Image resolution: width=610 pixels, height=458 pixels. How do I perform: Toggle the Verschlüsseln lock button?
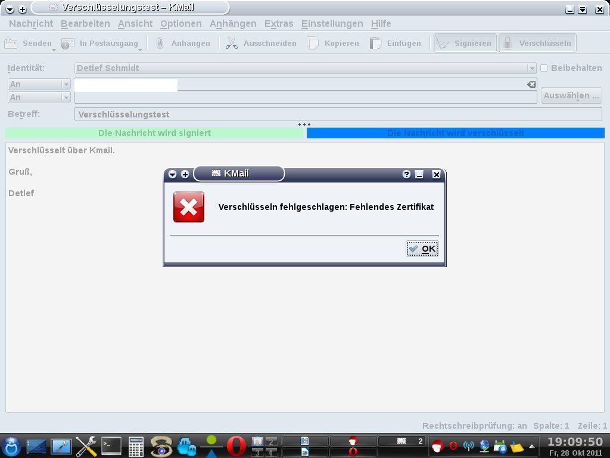(x=537, y=43)
